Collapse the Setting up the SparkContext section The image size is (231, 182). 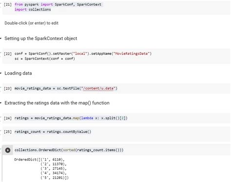click(1, 39)
